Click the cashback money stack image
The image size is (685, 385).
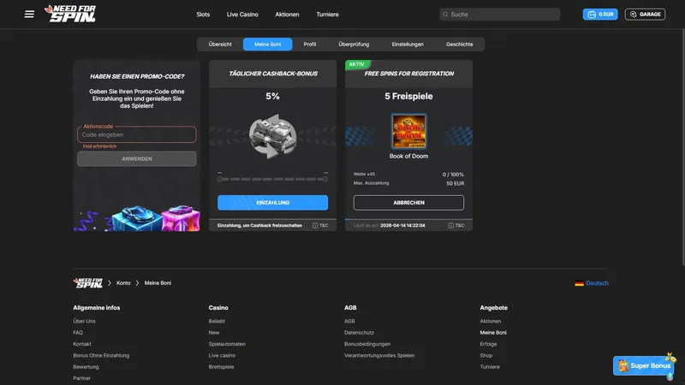point(272,136)
